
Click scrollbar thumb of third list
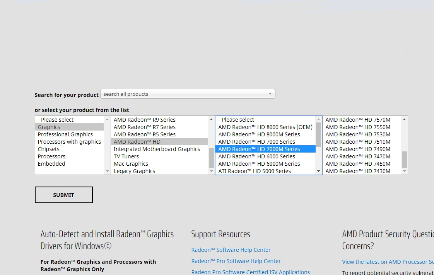click(x=318, y=134)
